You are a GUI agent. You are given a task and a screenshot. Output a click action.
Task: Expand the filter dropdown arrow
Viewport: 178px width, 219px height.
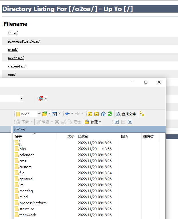pos(59,114)
